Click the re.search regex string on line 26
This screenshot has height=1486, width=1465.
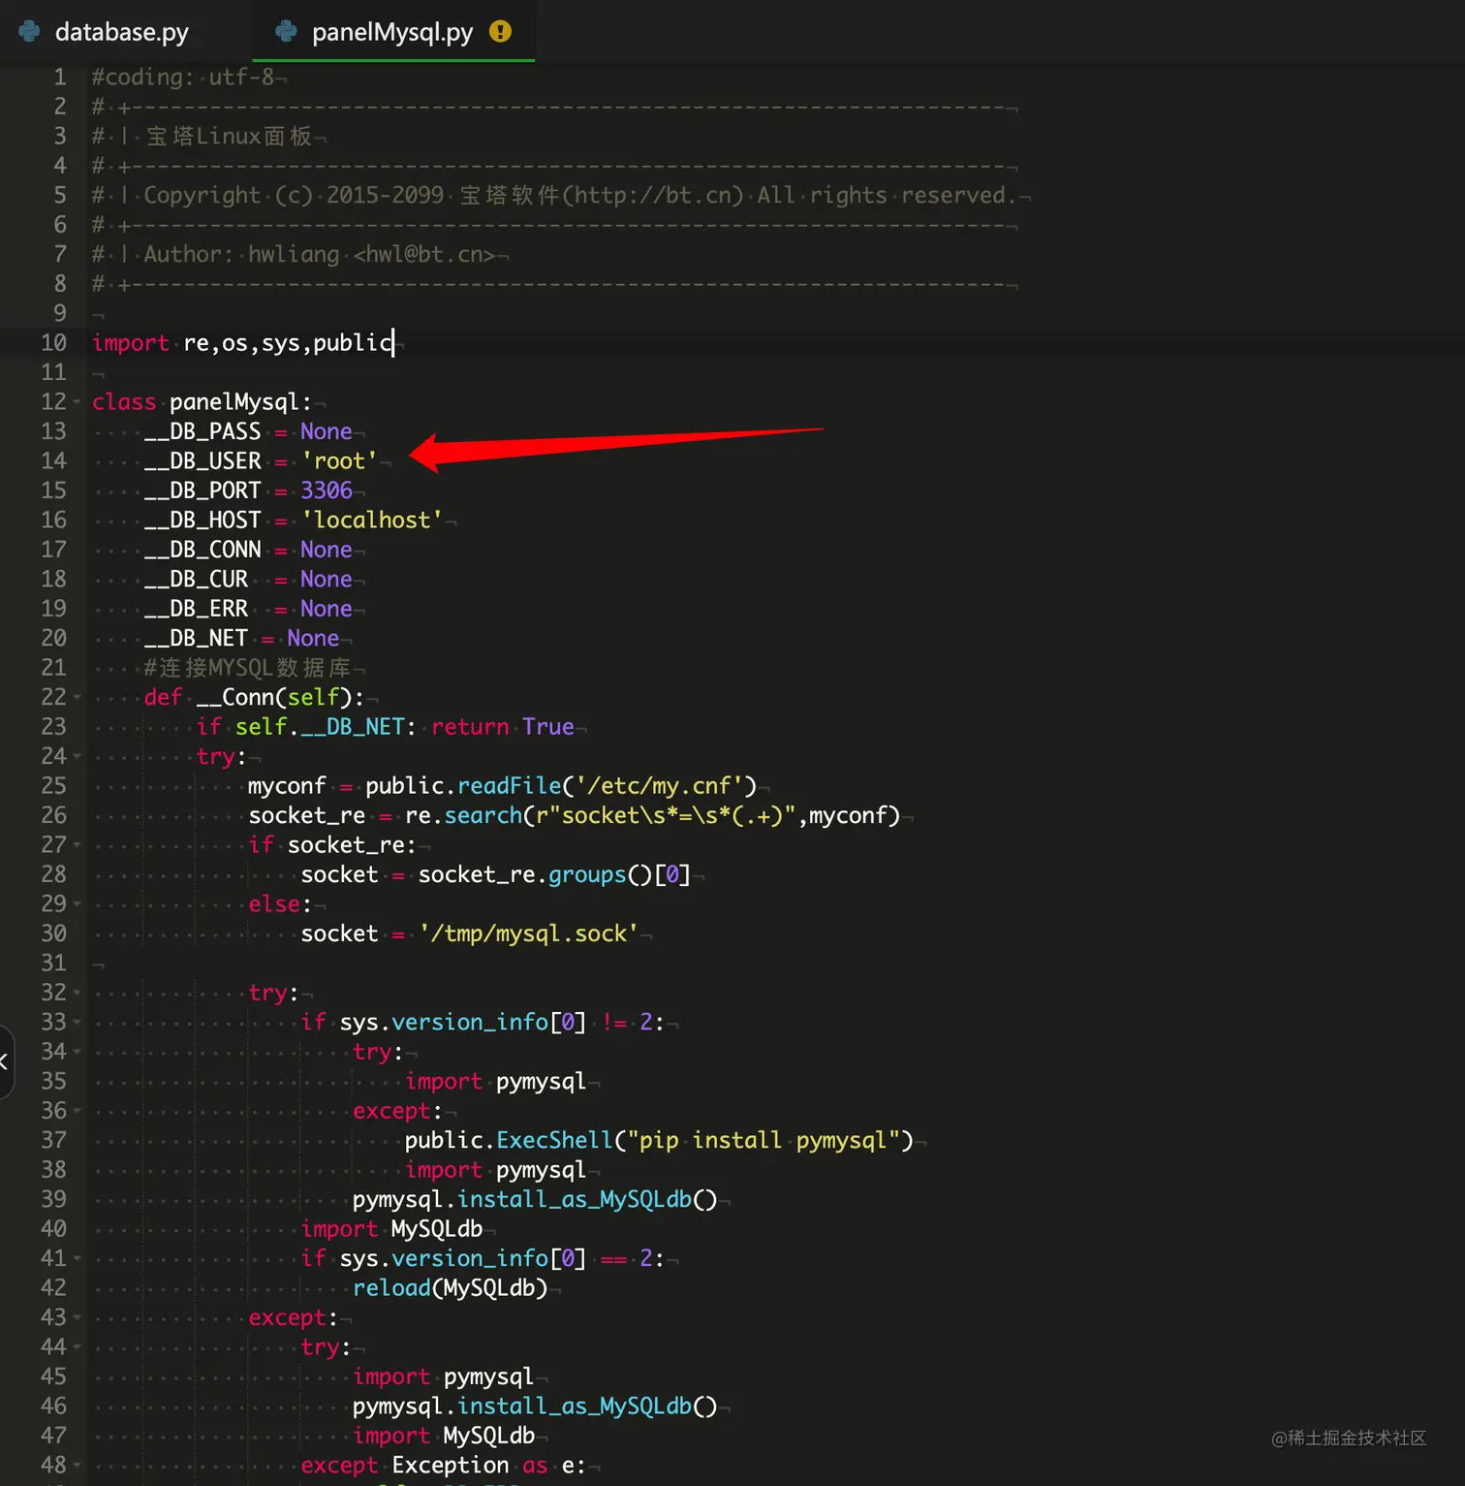(666, 815)
